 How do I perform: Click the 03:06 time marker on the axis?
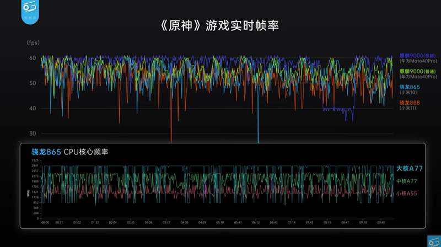click(x=149, y=223)
